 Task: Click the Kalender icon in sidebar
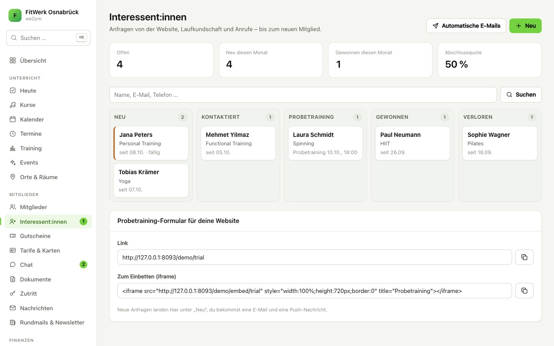(x=13, y=119)
